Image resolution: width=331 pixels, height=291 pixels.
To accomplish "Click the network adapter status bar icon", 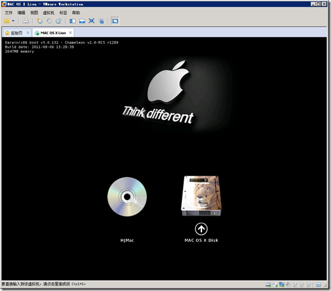I will (282, 284).
